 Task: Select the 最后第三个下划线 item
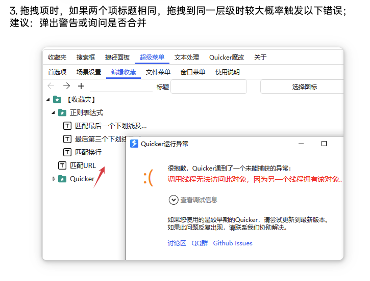click(101, 139)
